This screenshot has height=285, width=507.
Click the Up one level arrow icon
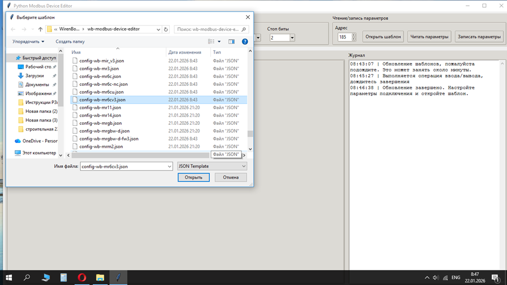[41, 30]
